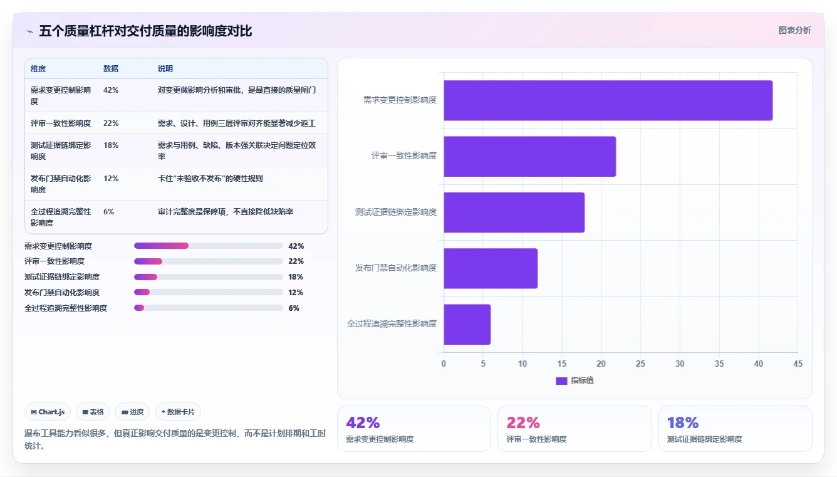Screen dimensions: 837x477
Task: Click the 全过程追溯完整性影响度 chart bar
Action: coord(467,324)
